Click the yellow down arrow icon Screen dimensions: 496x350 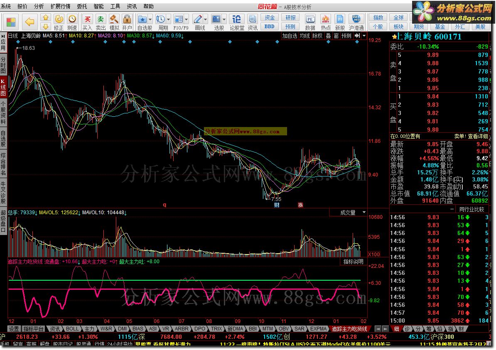[x=46, y=27]
